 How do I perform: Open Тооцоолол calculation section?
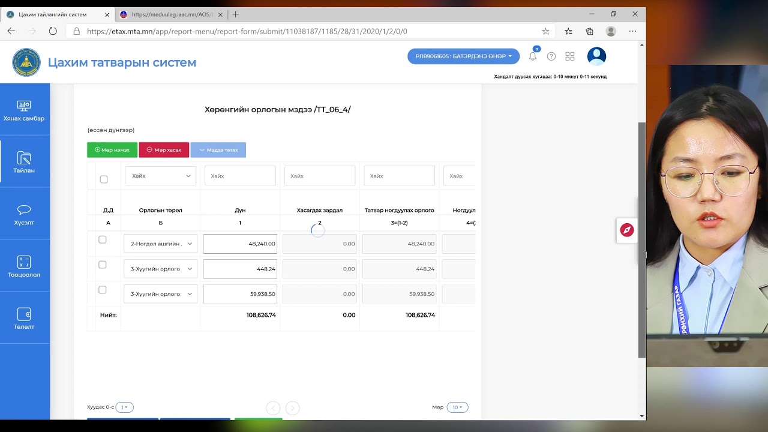[24, 266]
